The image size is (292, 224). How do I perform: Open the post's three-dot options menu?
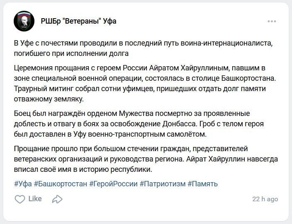coord(272,21)
